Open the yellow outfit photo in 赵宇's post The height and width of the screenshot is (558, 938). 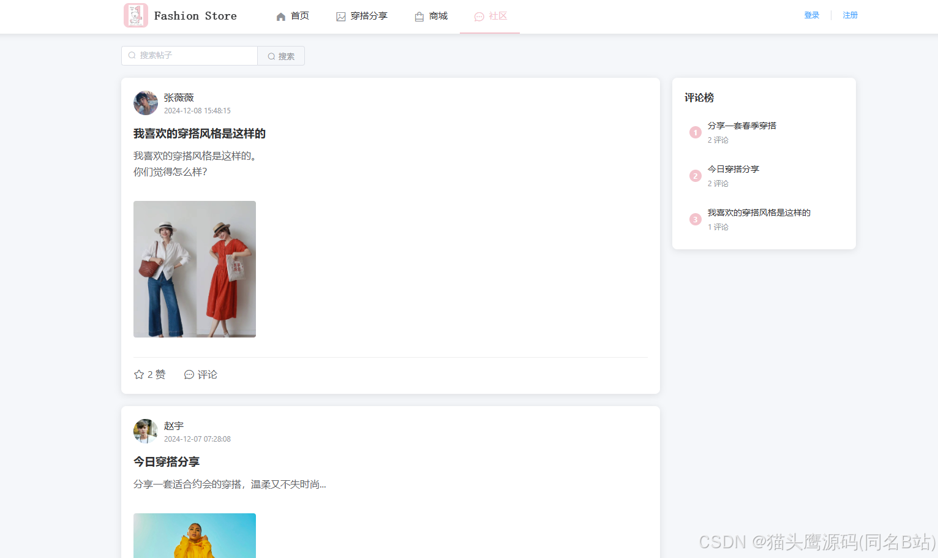[x=195, y=535]
